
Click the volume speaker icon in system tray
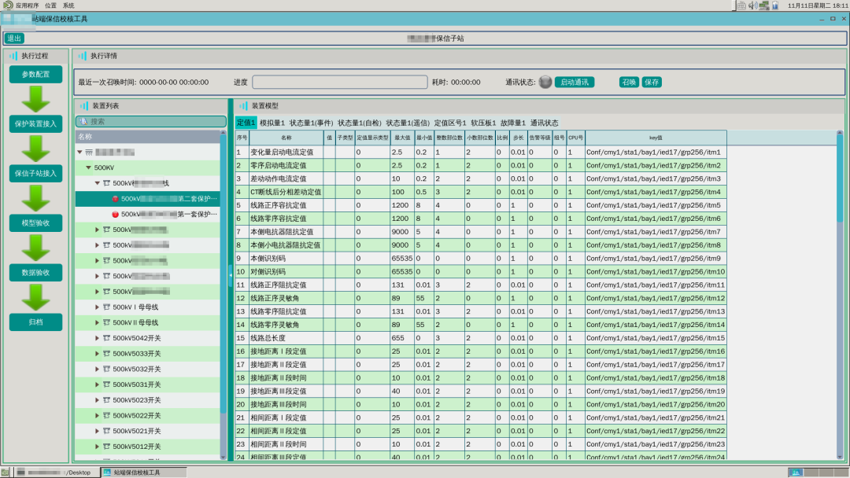click(x=752, y=5)
